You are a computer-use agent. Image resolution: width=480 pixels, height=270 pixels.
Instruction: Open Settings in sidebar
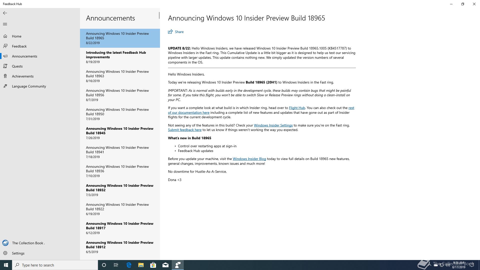point(40,253)
